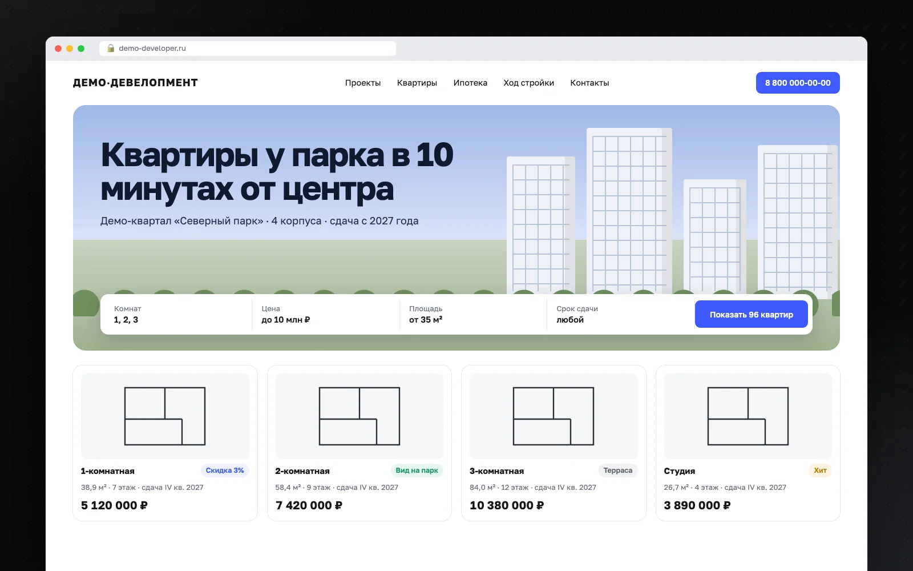The height and width of the screenshot is (571, 913).
Task: Click the 8 800 000-00-00 phone button
Action: point(798,83)
